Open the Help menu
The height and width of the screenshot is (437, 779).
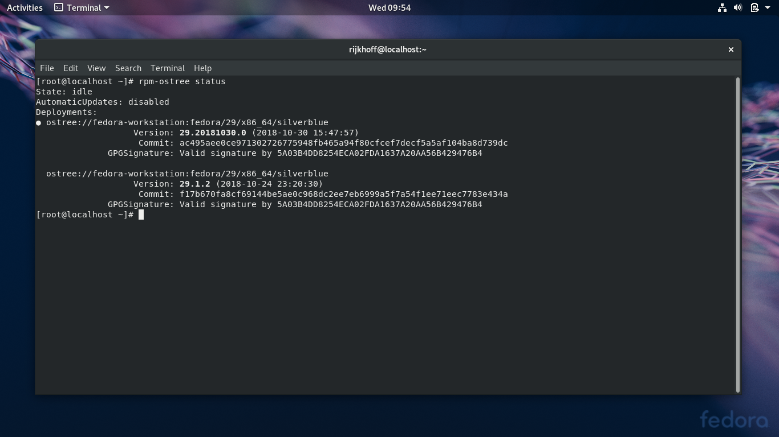202,68
